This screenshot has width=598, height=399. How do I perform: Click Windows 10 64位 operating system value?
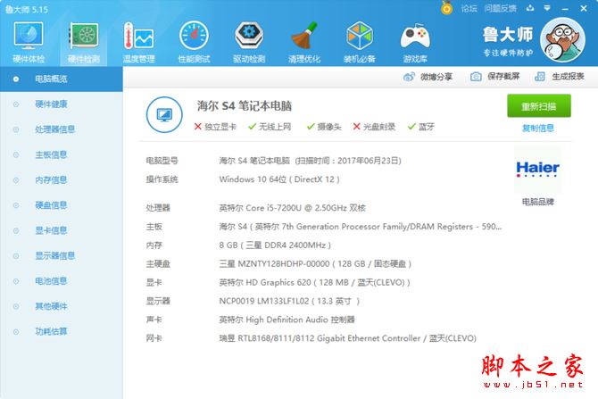pyautogui.click(x=279, y=179)
